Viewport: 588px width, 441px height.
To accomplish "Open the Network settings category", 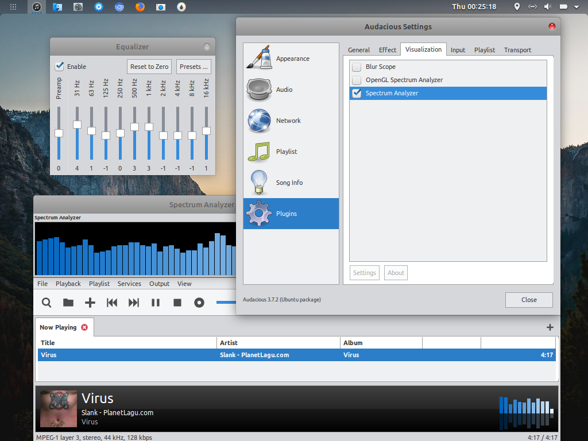I will tap(291, 121).
